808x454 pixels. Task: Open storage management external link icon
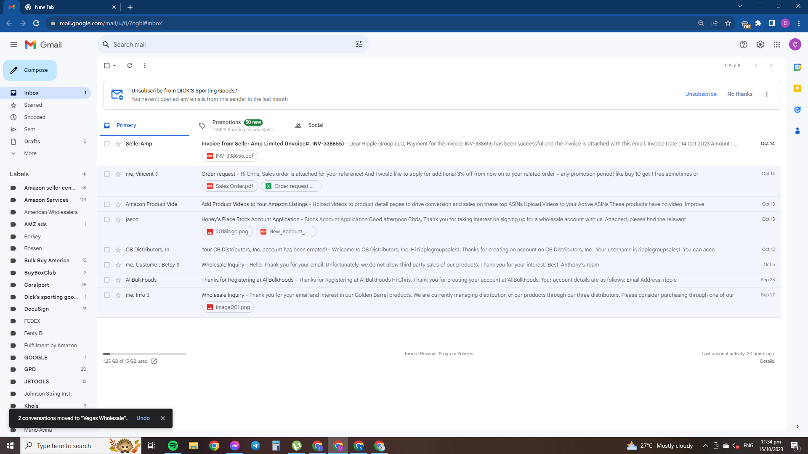154,362
